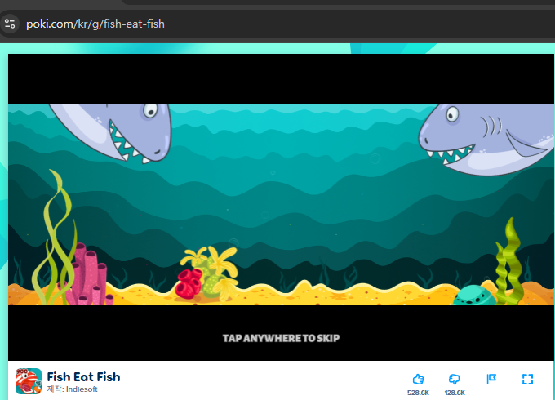Click the Fish Eat Fish game thumbnail
555x400 pixels.
click(x=29, y=381)
